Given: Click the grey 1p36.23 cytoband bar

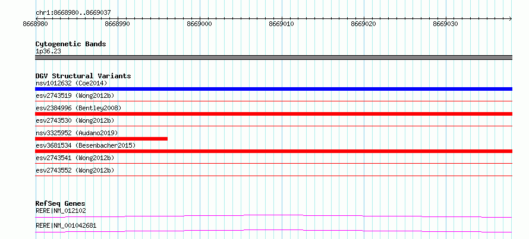Looking at the screenshot, I should pos(273,58).
